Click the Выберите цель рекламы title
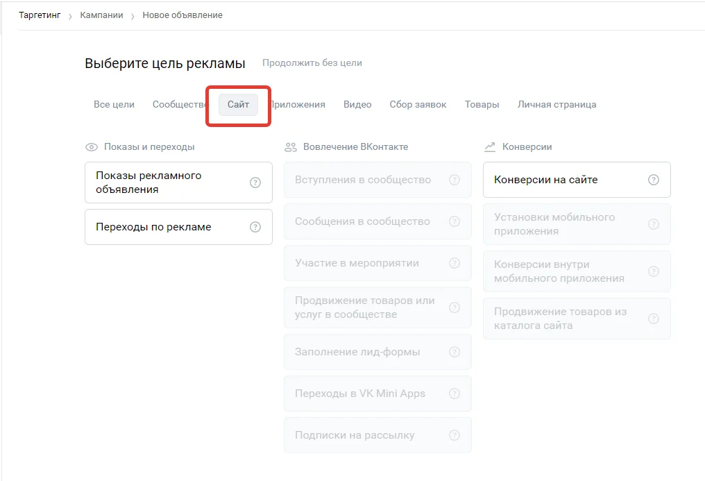This screenshot has height=481, width=705. coord(165,63)
